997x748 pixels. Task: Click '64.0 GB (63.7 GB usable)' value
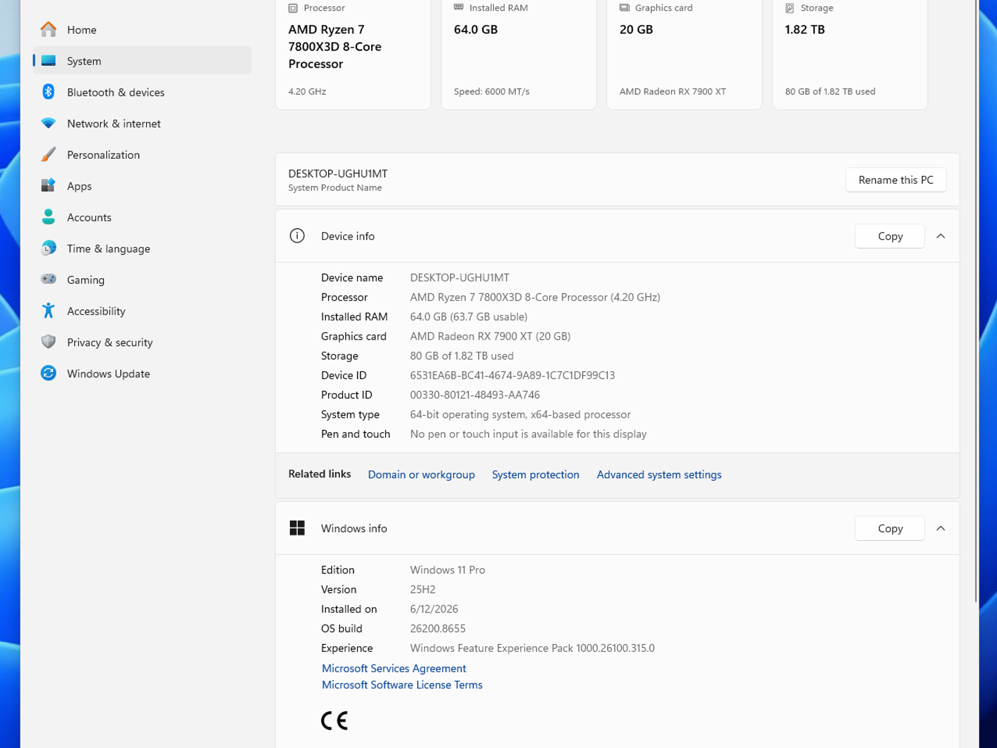(468, 317)
